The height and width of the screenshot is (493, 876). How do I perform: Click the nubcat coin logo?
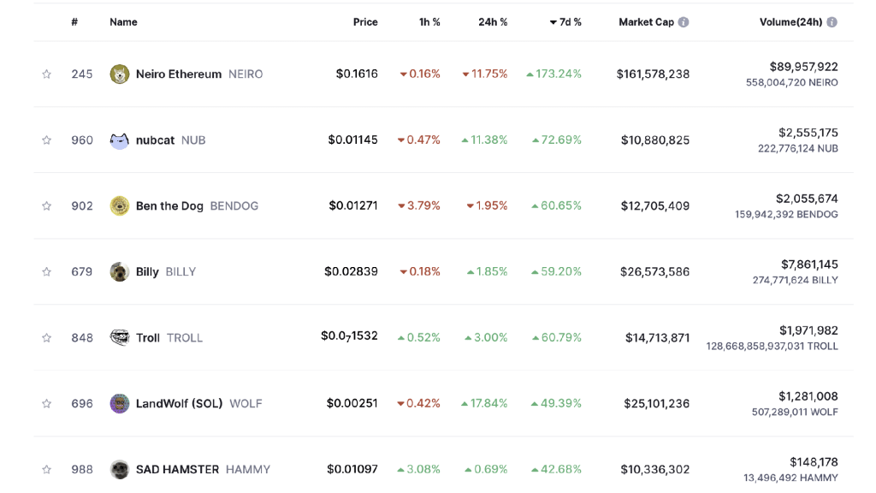pyautogui.click(x=120, y=140)
